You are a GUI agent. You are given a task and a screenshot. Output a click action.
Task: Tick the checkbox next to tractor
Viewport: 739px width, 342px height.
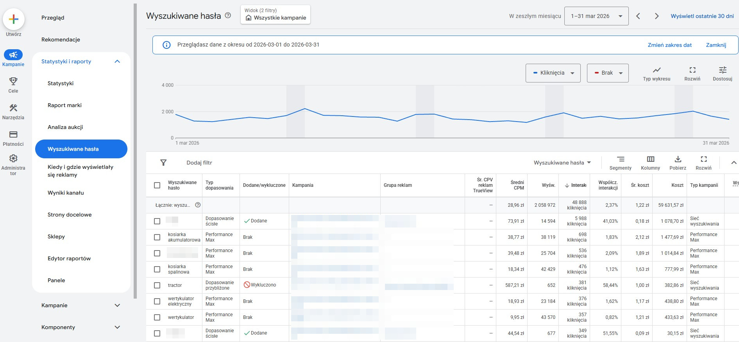(157, 285)
